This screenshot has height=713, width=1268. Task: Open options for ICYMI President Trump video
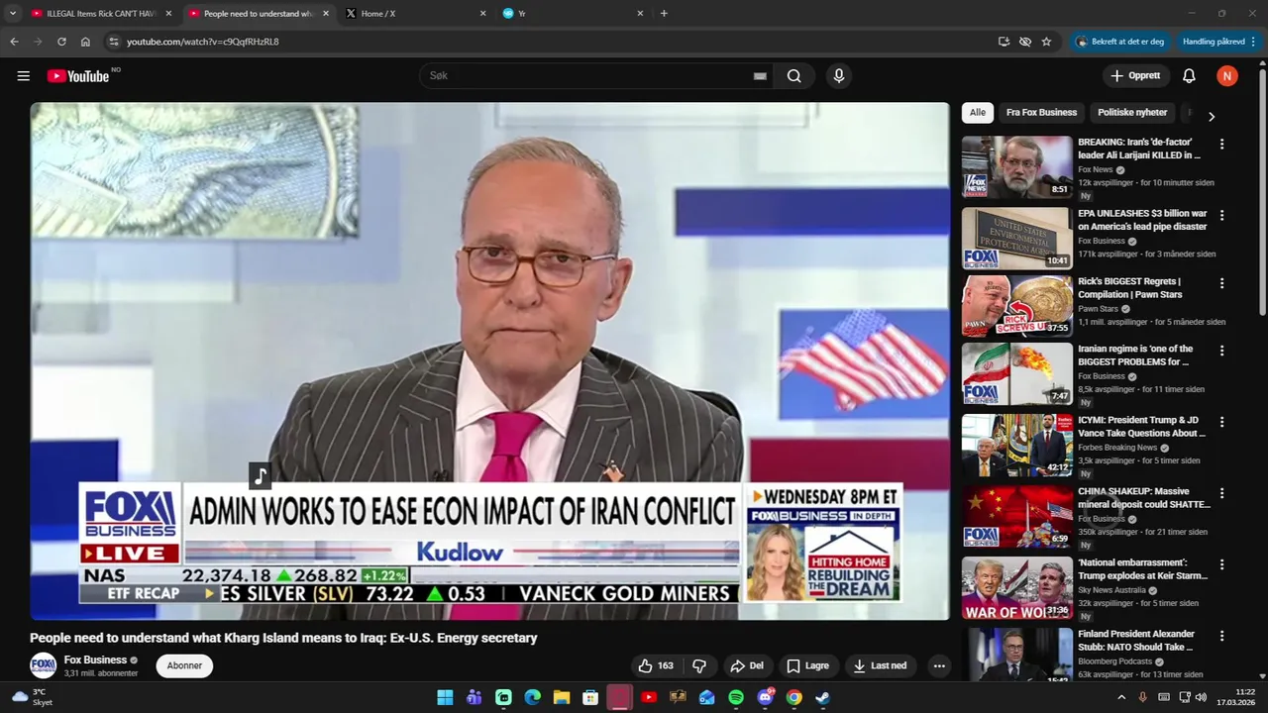click(x=1221, y=422)
